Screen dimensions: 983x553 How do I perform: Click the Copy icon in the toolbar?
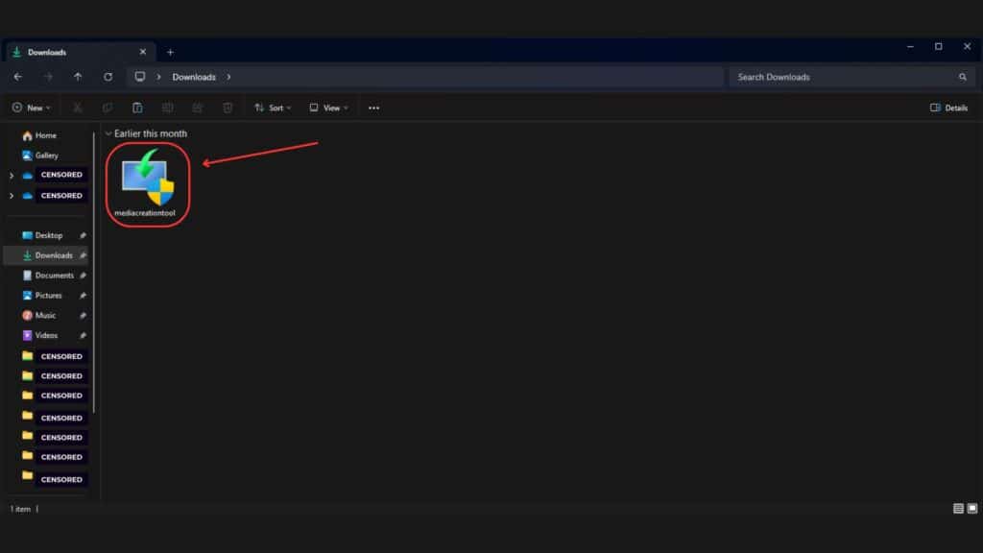pos(108,108)
